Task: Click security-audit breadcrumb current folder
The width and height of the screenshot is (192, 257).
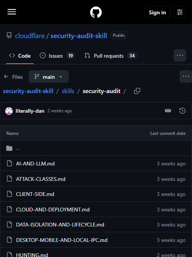Action: tap(101, 91)
